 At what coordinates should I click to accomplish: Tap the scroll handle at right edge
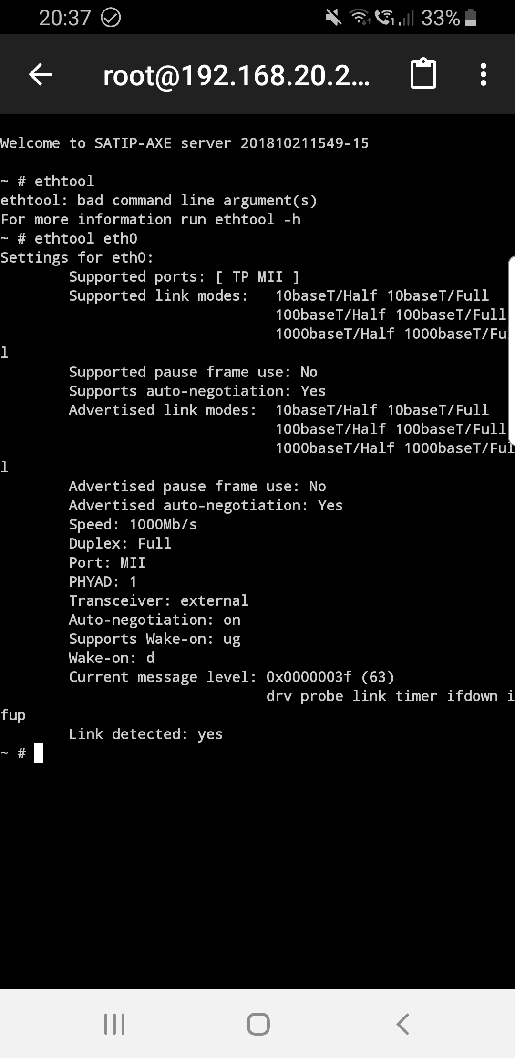pyautogui.click(x=512, y=350)
